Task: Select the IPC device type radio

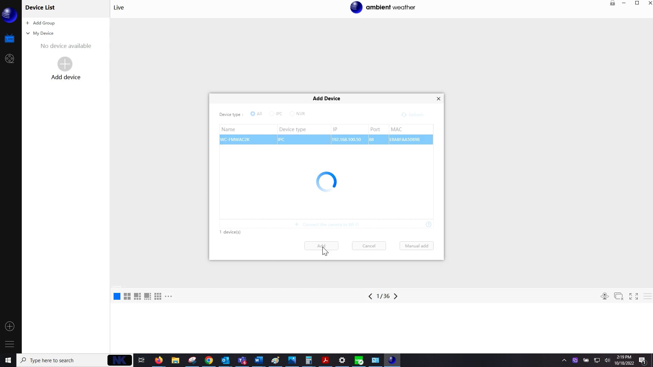Action: click(272, 114)
